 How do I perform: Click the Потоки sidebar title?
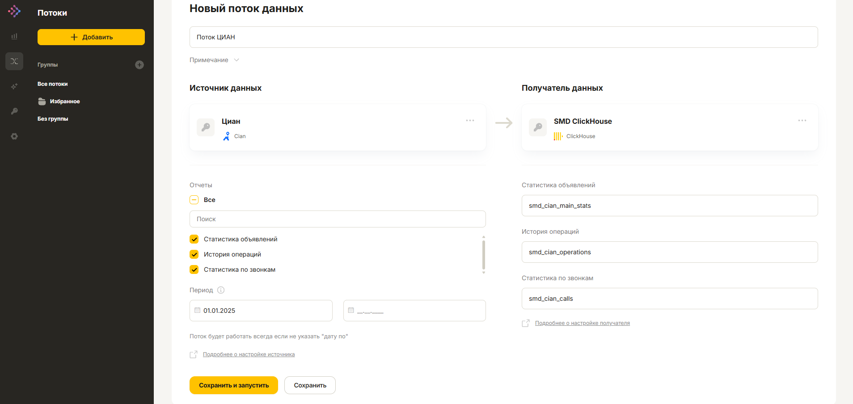coord(52,13)
